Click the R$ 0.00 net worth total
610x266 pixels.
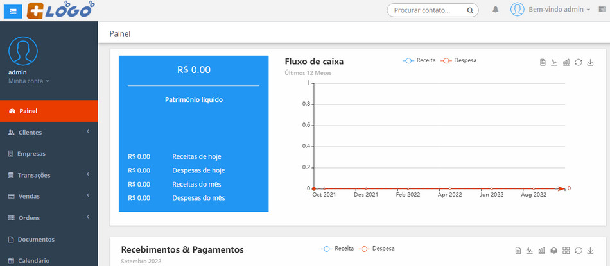pos(194,70)
